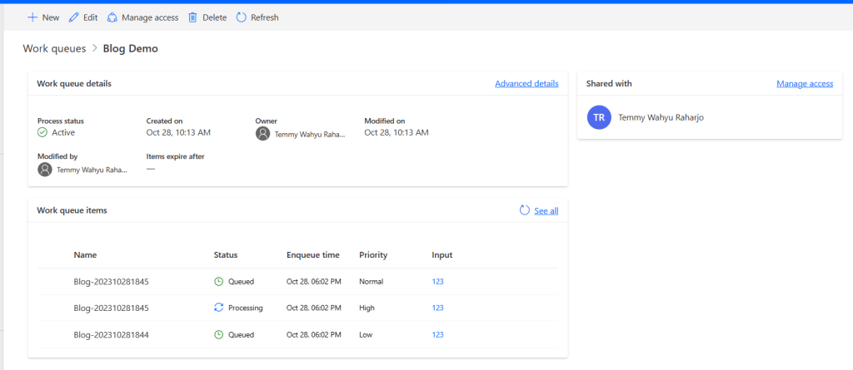Click the Name column header
853x370 pixels.
[x=86, y=254]
